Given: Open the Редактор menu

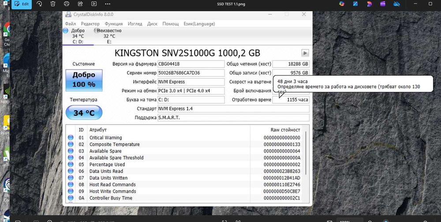Looking at the screenshot, I should (90, 24).
